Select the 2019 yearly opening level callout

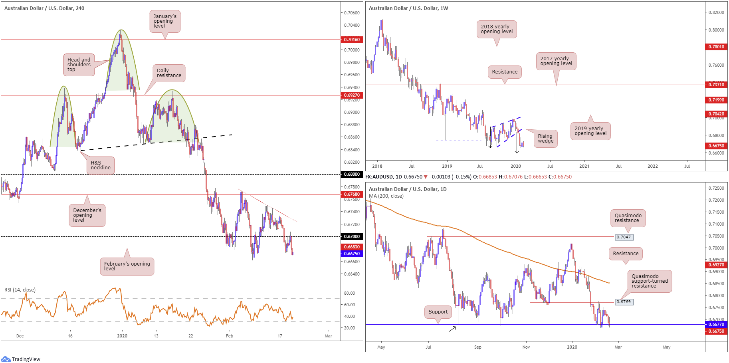point(590,131)
